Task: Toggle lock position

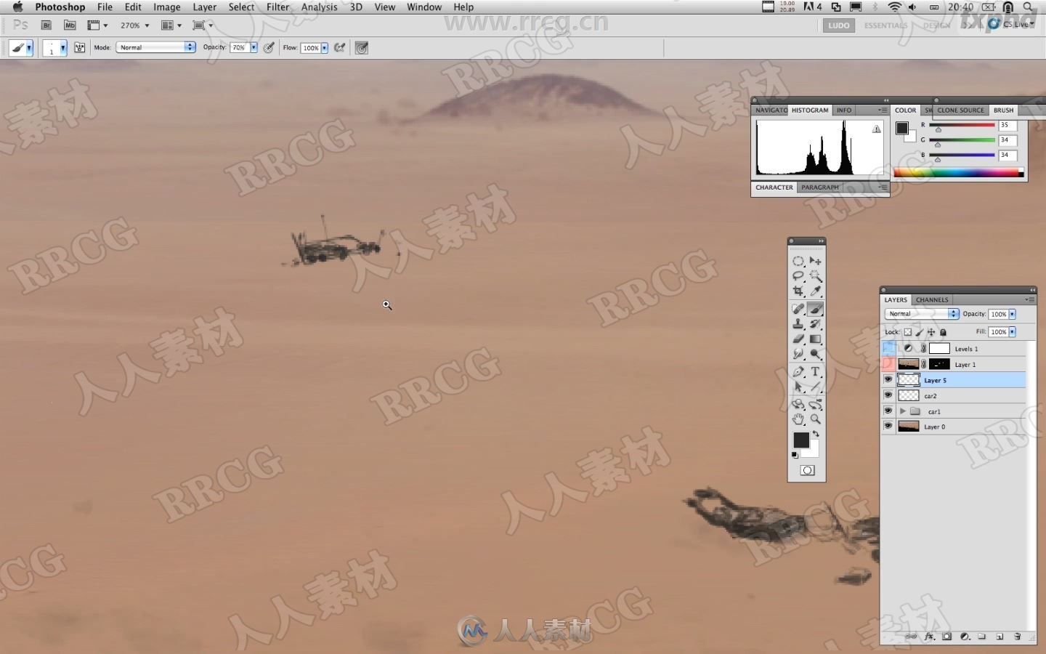Action: coord(931,332)
